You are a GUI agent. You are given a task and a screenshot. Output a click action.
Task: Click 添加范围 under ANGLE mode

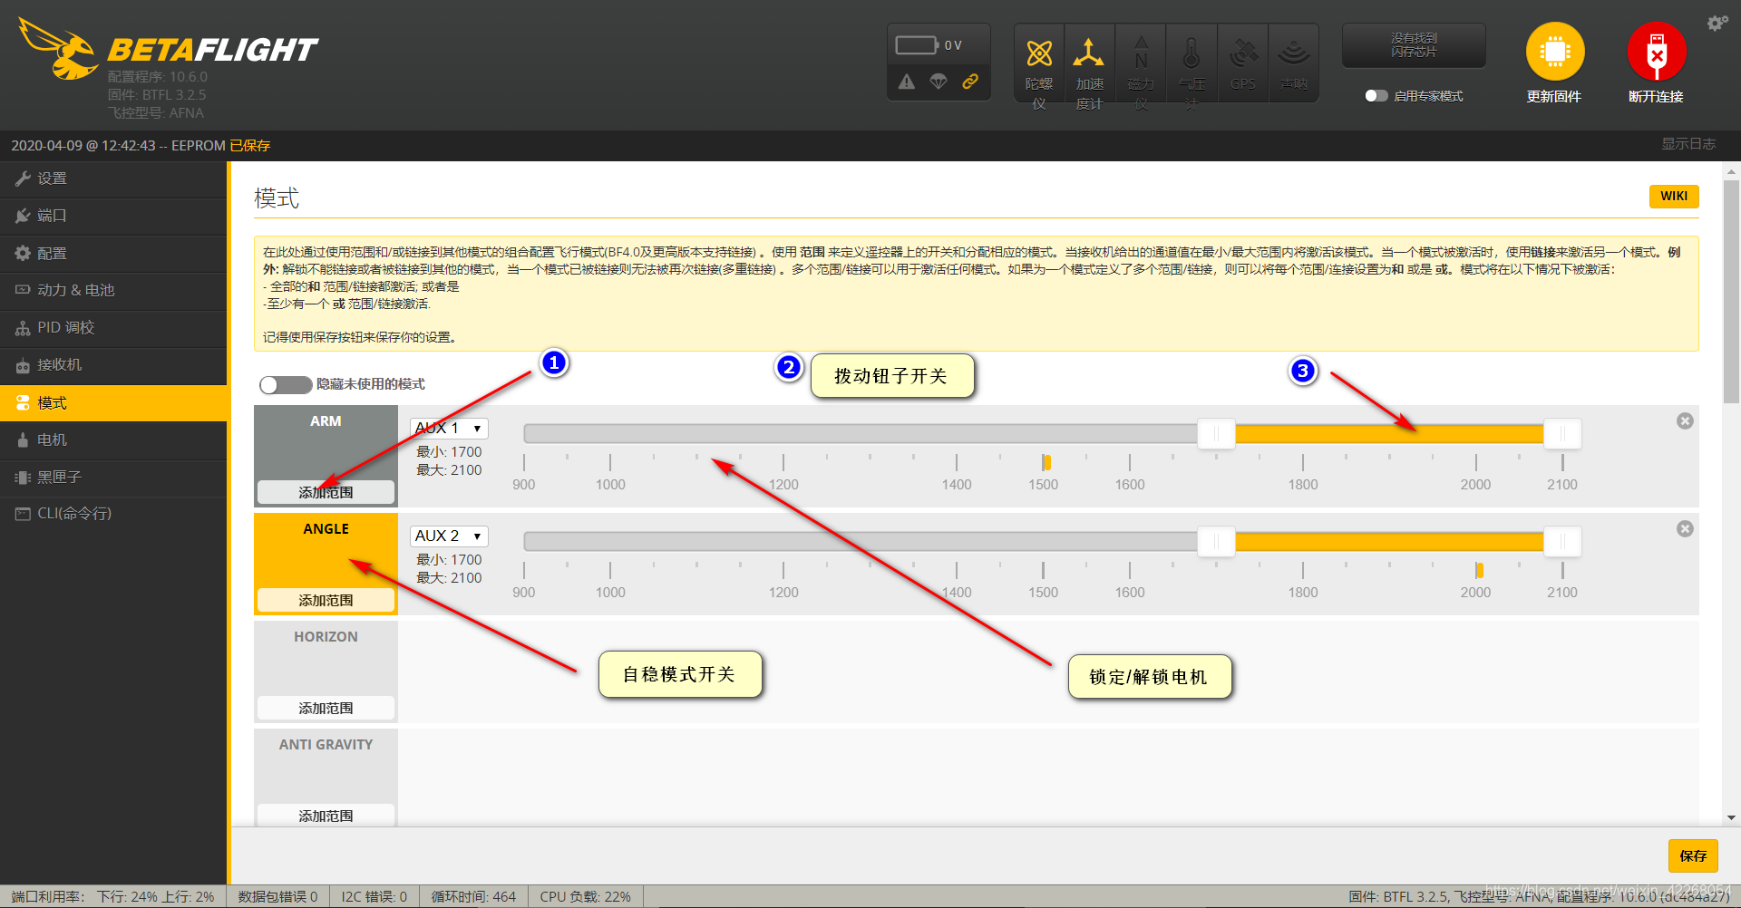point(326,600)
